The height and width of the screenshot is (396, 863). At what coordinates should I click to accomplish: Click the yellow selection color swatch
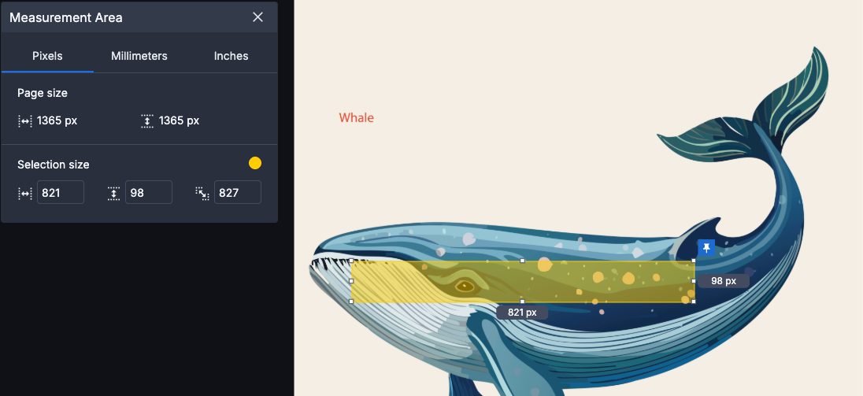pyautogui.click(x=255, y=163)
